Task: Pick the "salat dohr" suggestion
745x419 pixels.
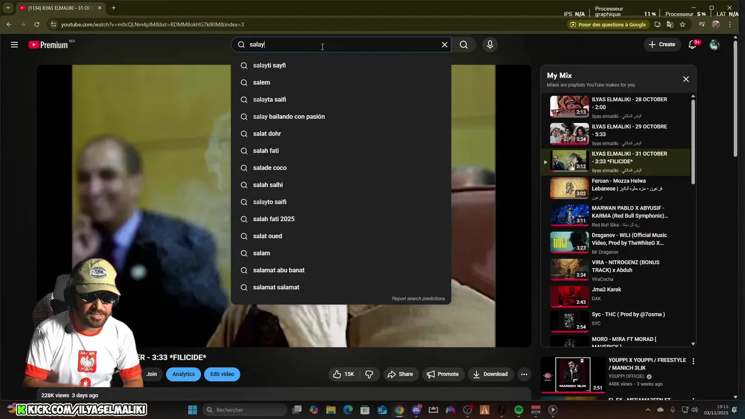Action: [x=341, y=134]
